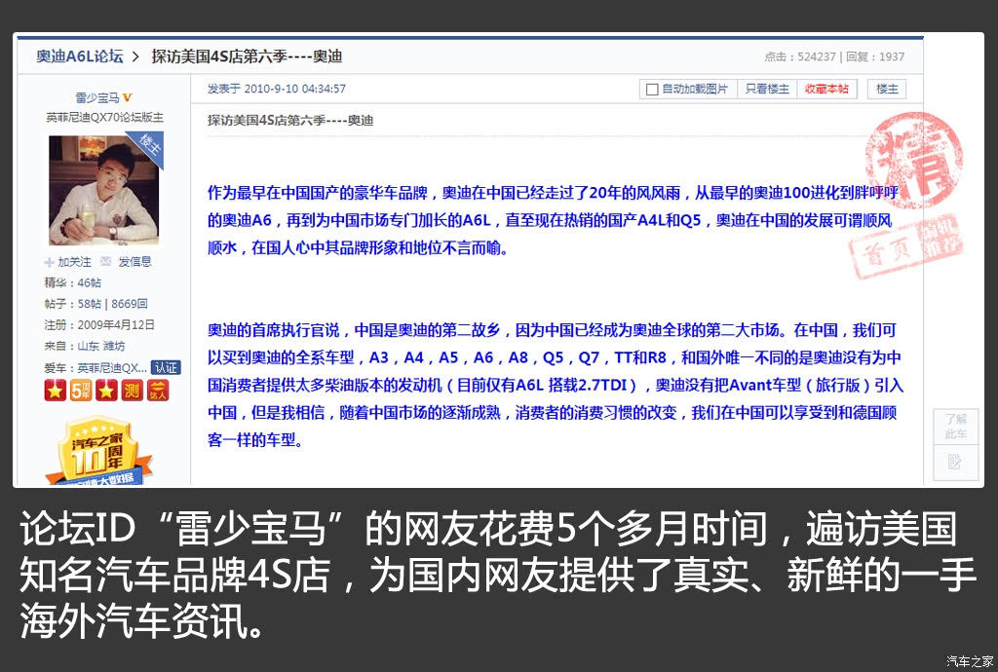This screenshot has width=998, height=672.
Task: Click the 测 badge icon
Action: pos(132,391)
